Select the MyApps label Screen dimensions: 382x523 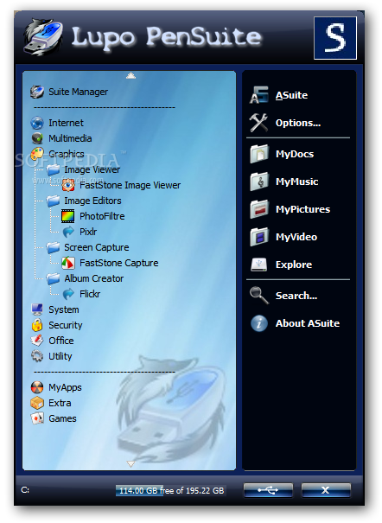[65, 387]
